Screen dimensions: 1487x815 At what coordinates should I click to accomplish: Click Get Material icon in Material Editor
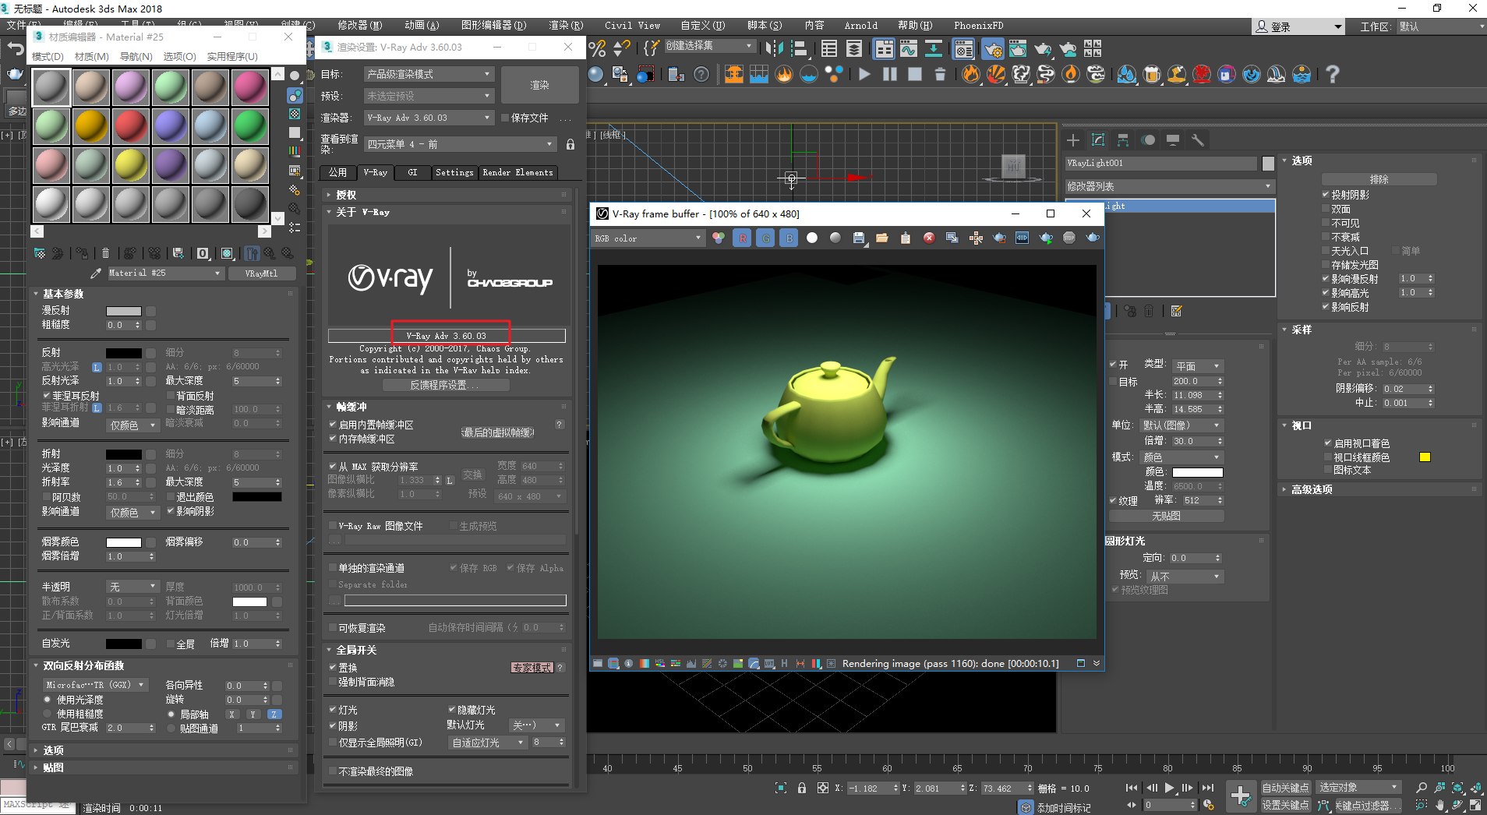point(40,253)
